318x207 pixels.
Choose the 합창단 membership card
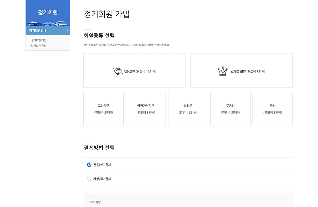pyautogui.click(x=188, y=109)
